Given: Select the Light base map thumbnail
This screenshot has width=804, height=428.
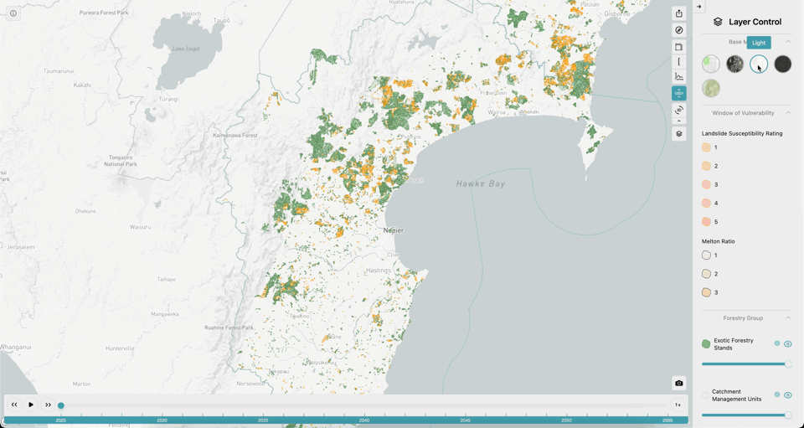Looking at the screenshot, I should 759,64.
